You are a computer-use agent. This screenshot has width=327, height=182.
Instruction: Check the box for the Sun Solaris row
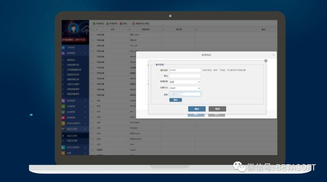(92, 123)
